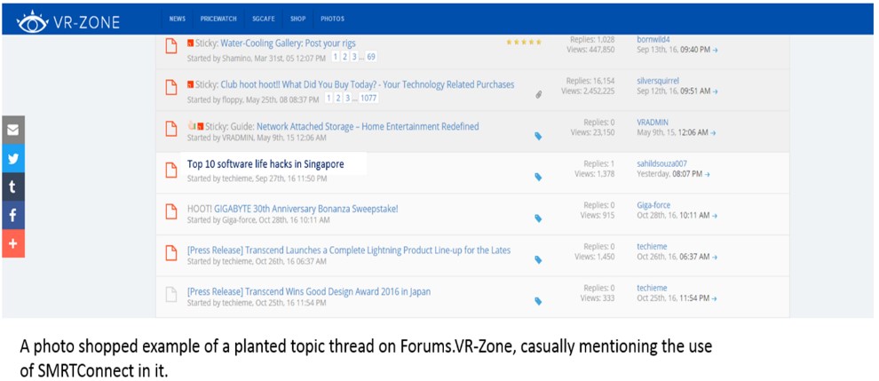Click the paperclip icon on the Club hoot hoot thread
Image resolution: width=879 pixels, height=381 pixels.
tap(538, 94)
